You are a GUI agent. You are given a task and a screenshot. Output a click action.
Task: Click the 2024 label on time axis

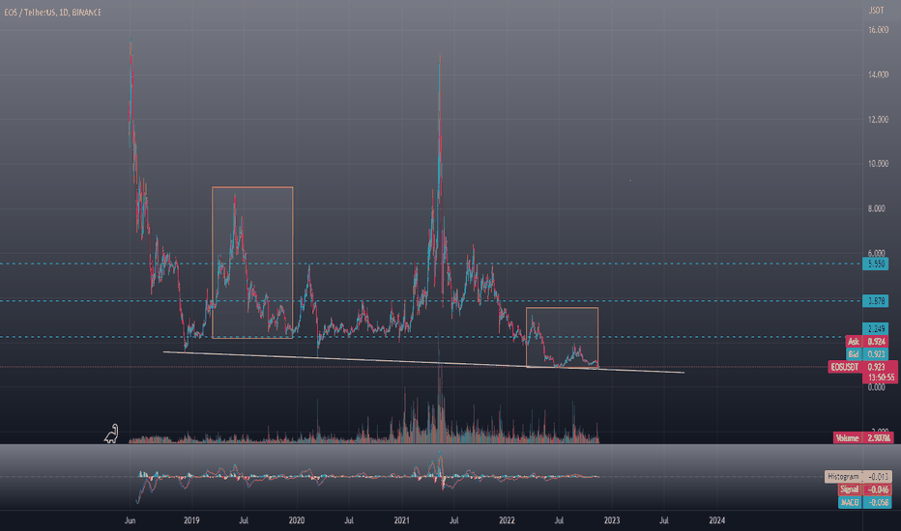point(717,520)
